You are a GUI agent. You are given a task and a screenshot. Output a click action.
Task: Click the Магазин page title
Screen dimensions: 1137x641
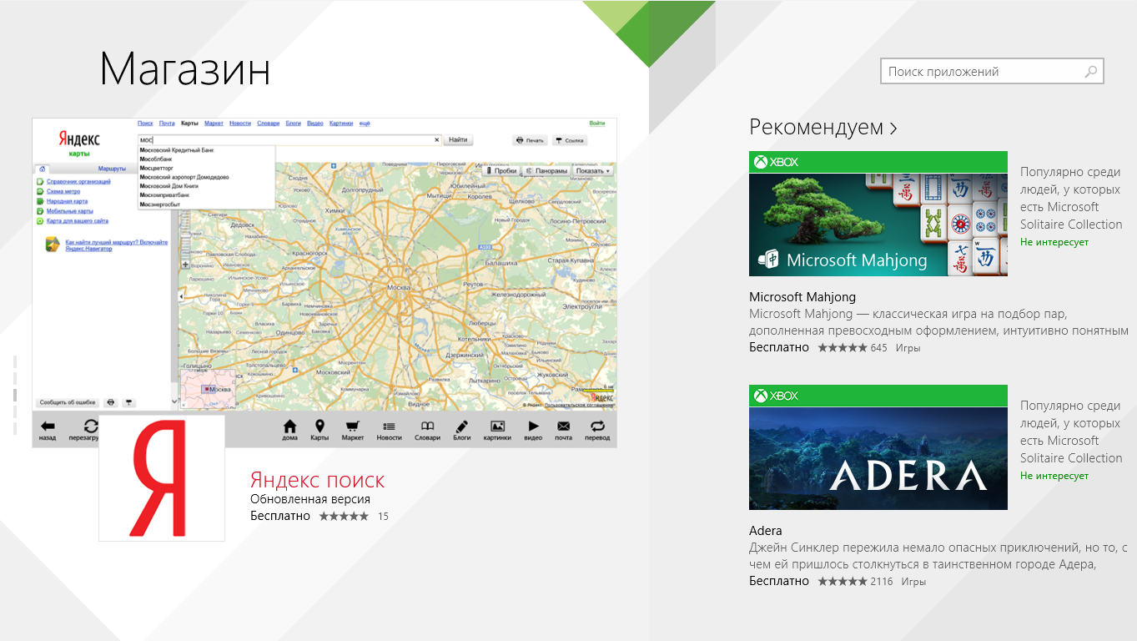coord(185,69)
